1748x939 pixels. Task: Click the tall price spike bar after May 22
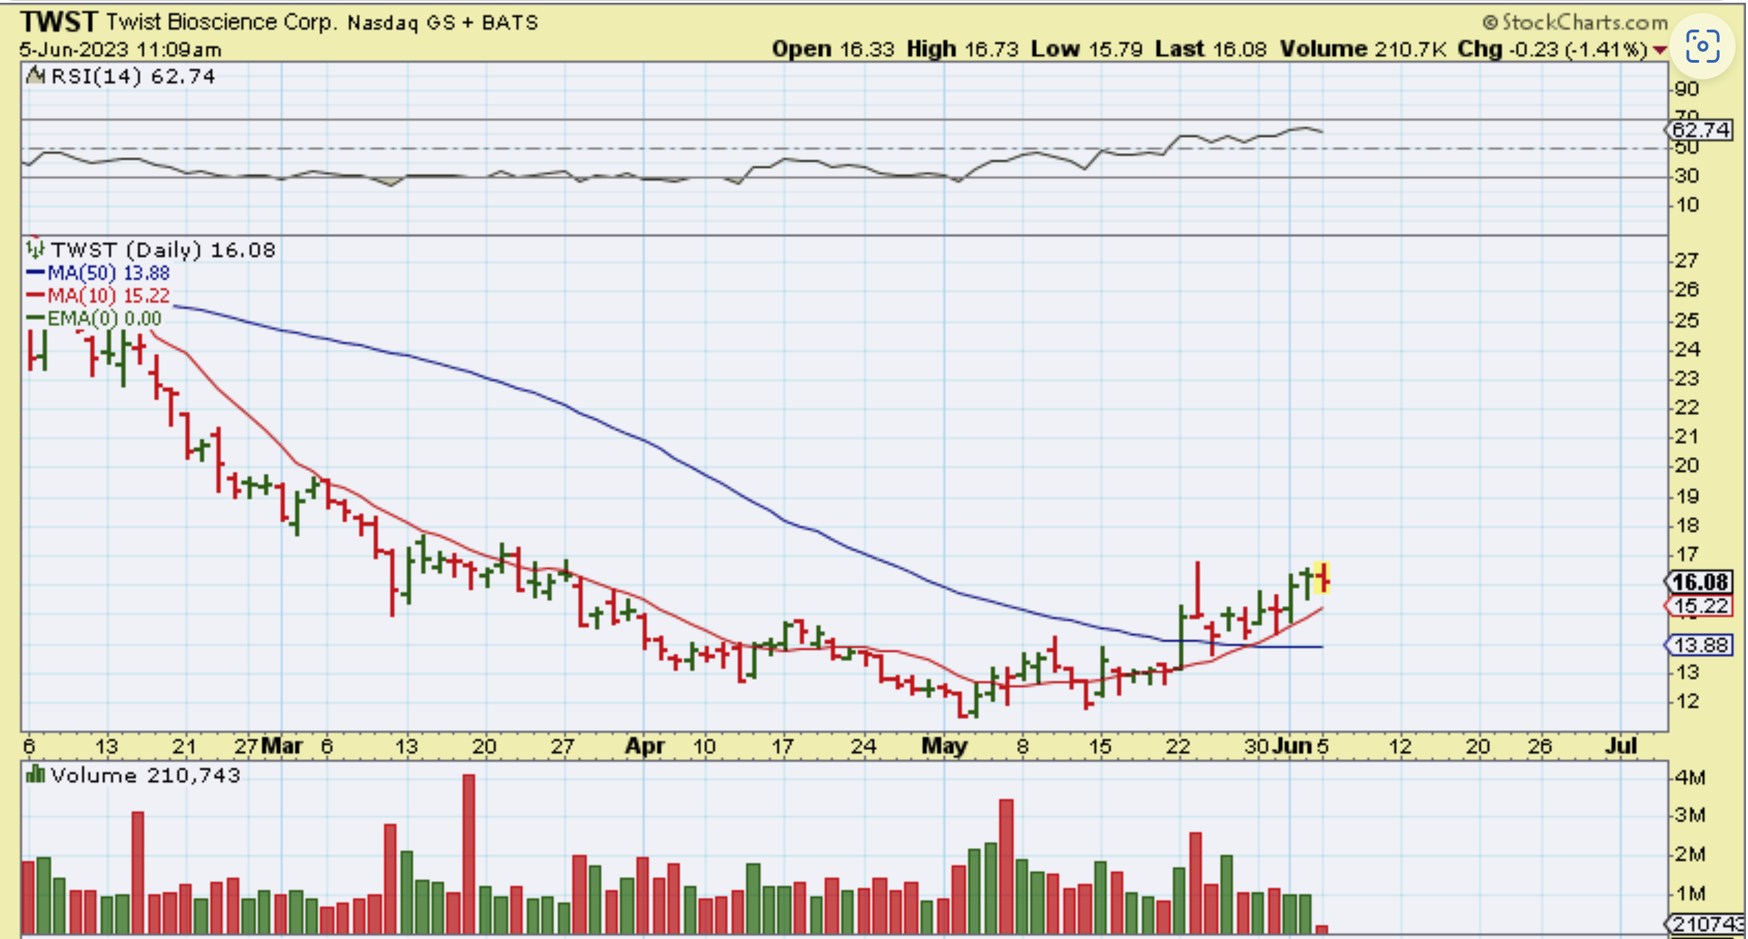(1198, 589)
